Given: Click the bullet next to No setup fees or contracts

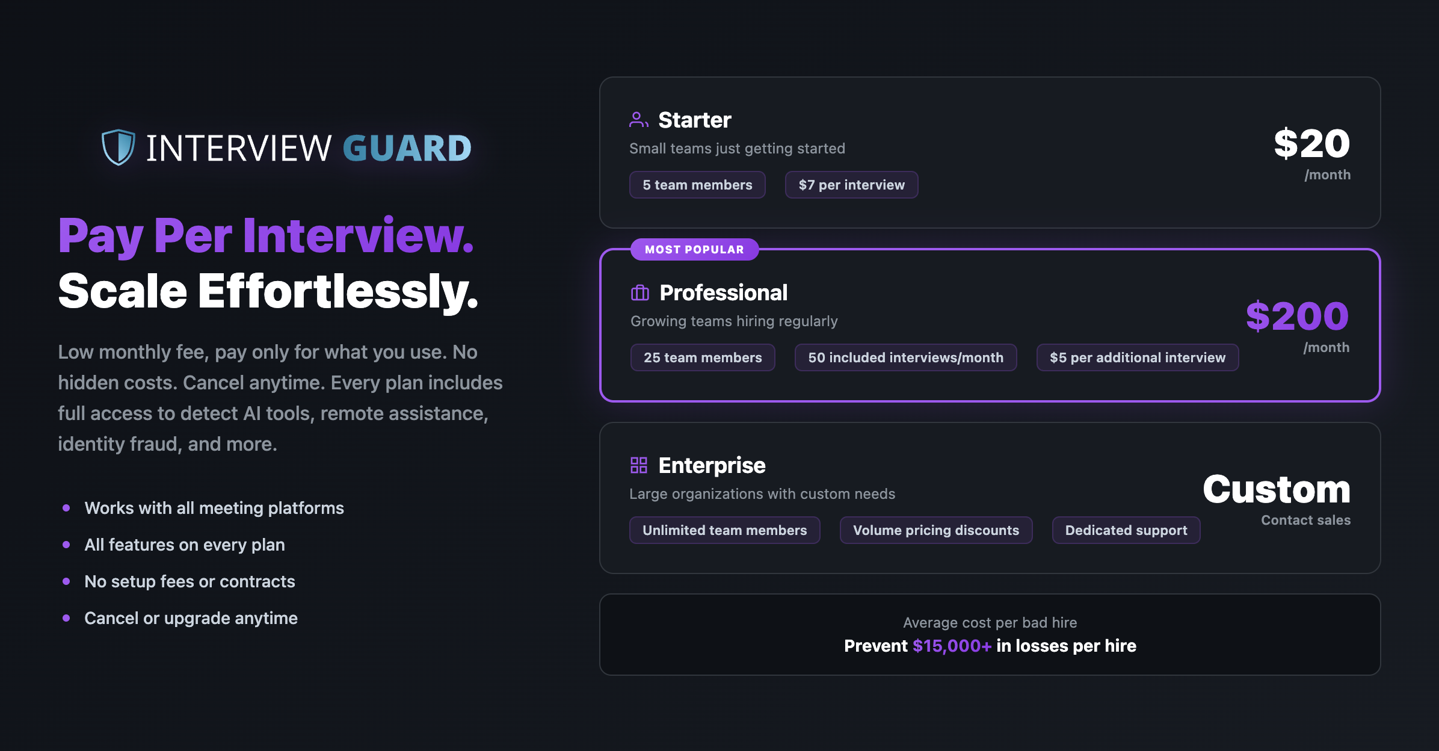Looking at the screenshot, I should point(67,581).
